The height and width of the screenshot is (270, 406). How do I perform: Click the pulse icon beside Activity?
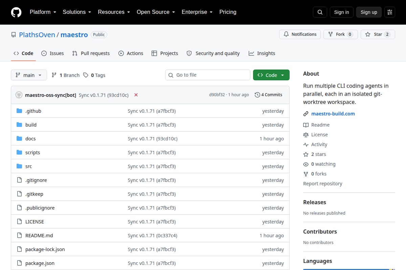point(306,144)
